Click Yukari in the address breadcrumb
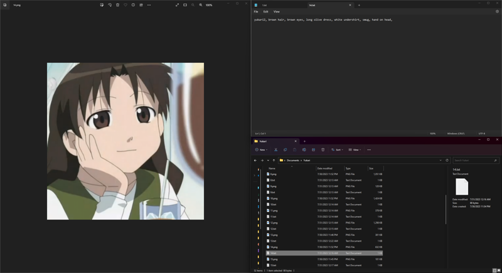502x273 pixels. coord(307,160)
